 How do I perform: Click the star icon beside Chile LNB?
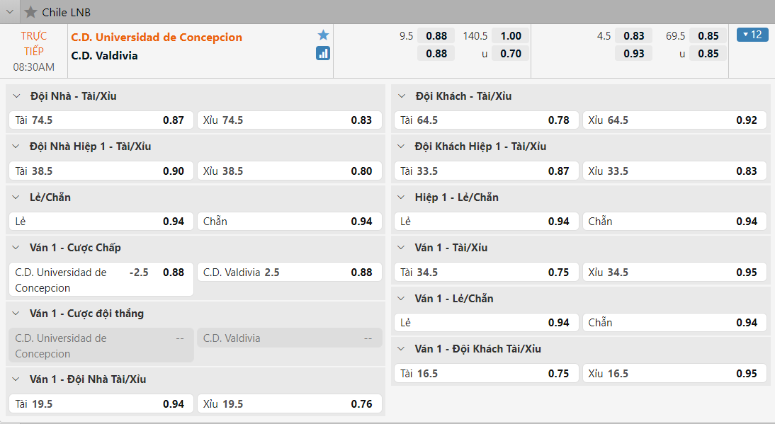coord(30,12)
